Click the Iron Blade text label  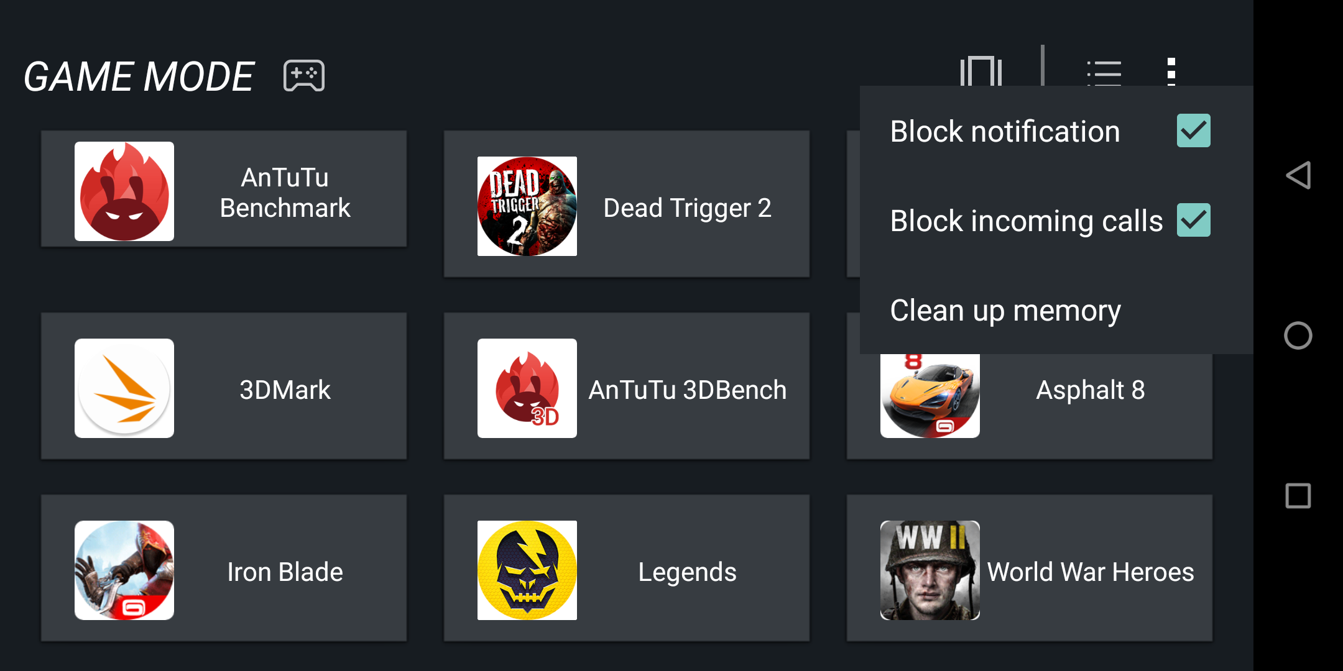point(285,572)
